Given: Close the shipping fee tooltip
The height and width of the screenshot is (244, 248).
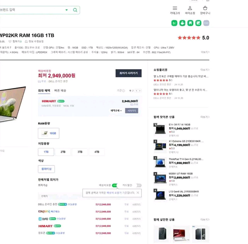Looking at the screenshot, I should pos(138,193).
